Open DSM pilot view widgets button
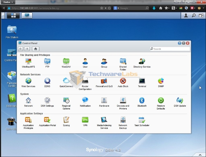 pos(201,15)
